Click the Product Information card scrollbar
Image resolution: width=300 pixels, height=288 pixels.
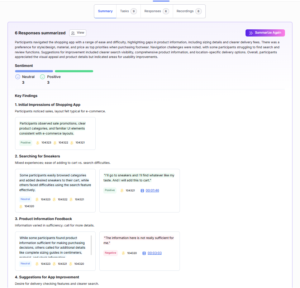point(91,245)
